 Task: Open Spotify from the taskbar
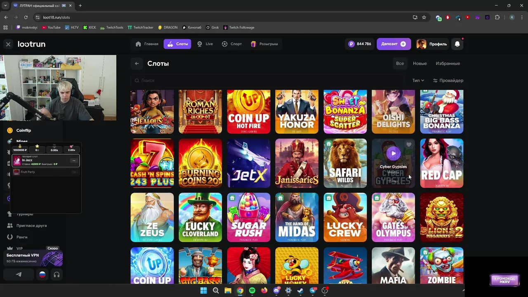pyautogui.click(x=252, y=290)
